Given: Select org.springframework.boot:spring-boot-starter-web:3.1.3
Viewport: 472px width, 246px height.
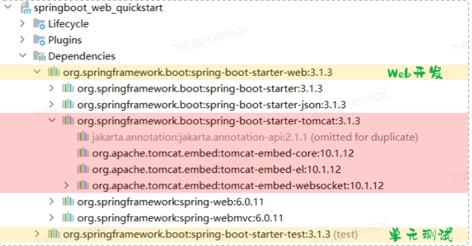Looking at the screenshot, I should point(197,72).
